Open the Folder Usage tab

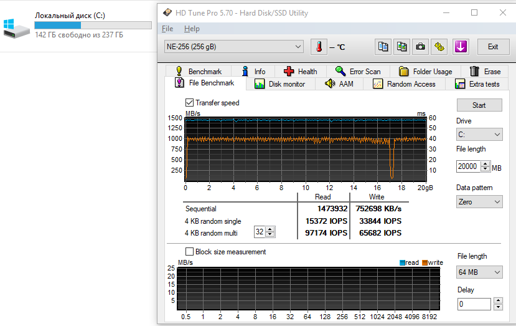[x=426, y=71]
